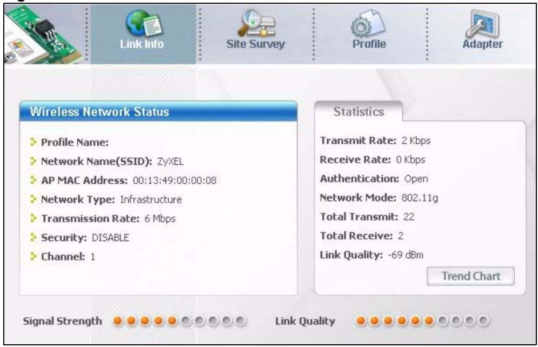The image size is (538, 347).
Task: Click the arrow bullet beside Network Name(SSID)
Action: tap(34, 161)
